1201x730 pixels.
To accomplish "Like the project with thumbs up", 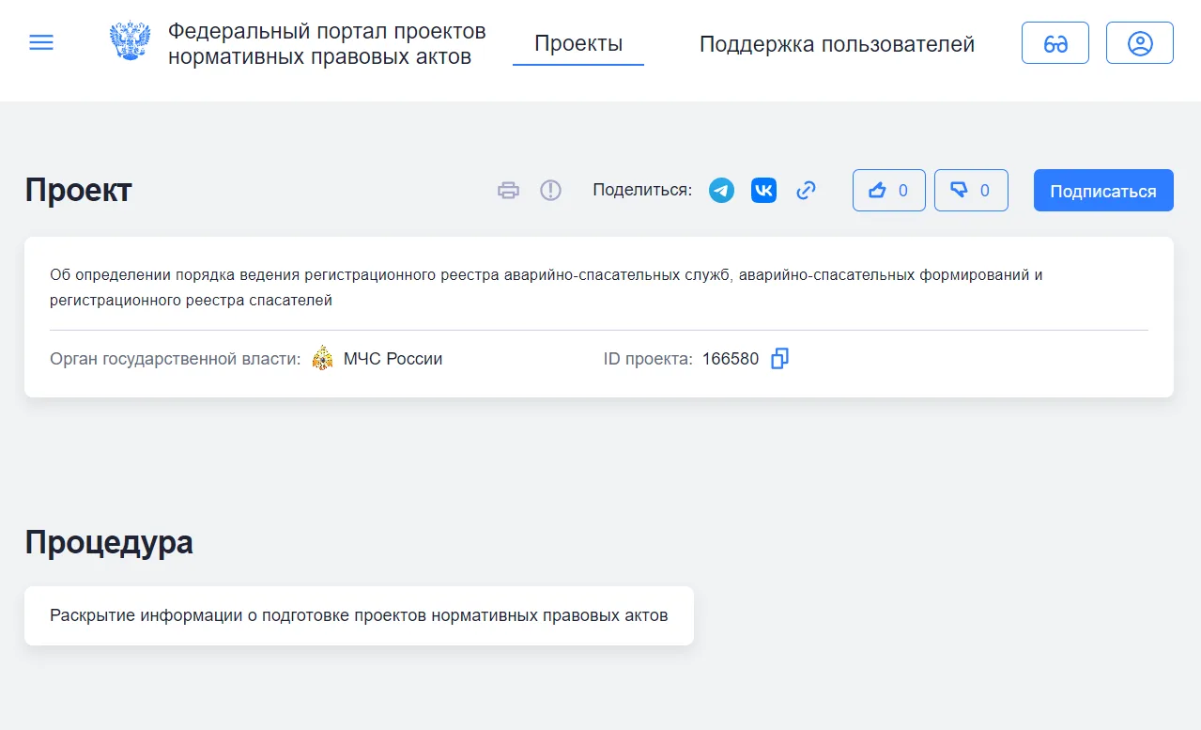I will click(889, 191).
